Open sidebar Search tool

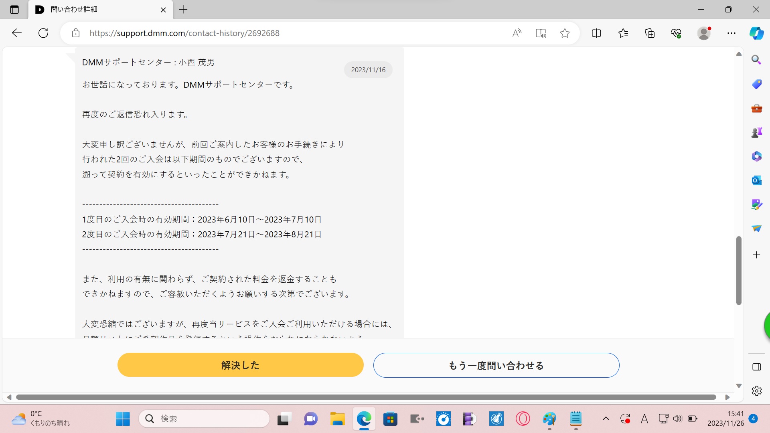[x=756, y=60]
